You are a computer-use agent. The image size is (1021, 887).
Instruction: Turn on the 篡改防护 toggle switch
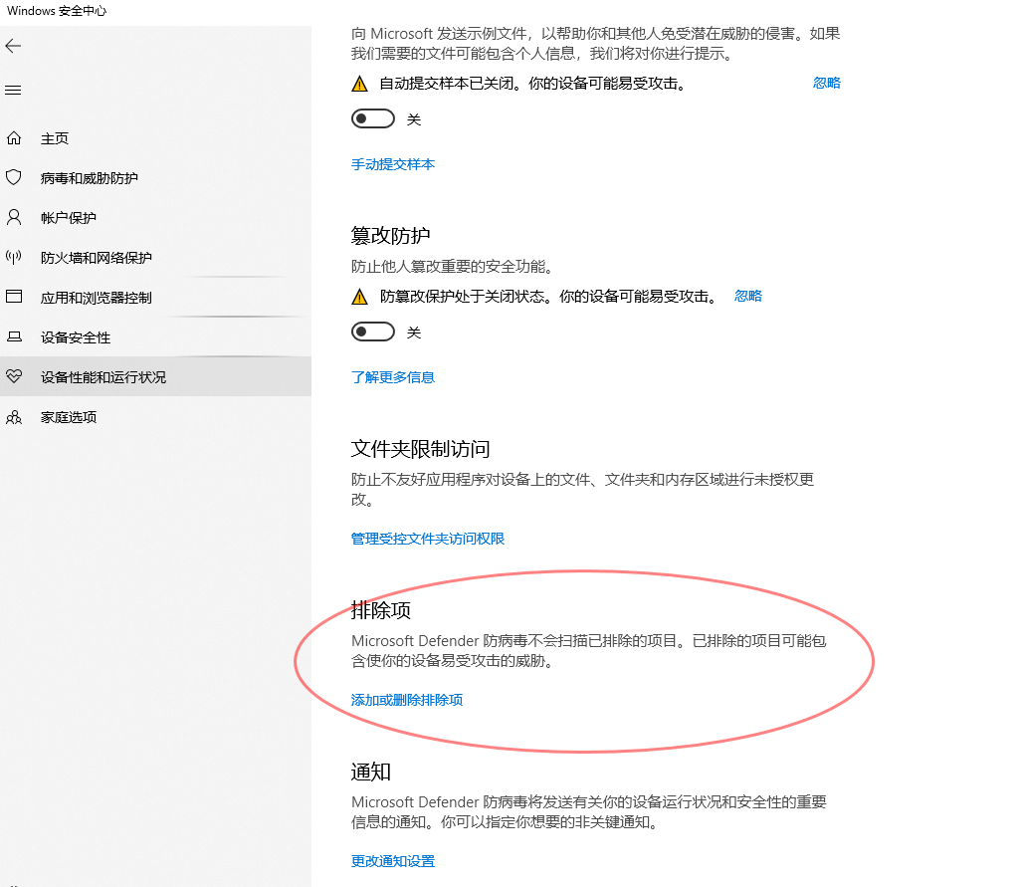click(372, 332)
